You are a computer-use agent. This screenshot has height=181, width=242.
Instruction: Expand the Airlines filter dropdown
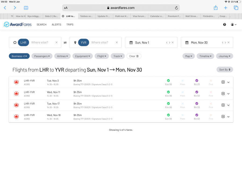[x=62, y=56]
